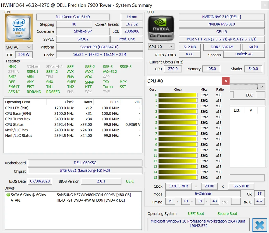This screenshot has width=269, height=233.
Task: Click the Turbo feature label
Action: pos(108,87)
